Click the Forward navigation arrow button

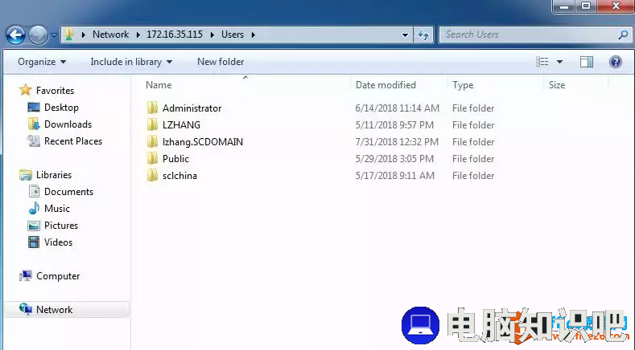pos(38,35)
